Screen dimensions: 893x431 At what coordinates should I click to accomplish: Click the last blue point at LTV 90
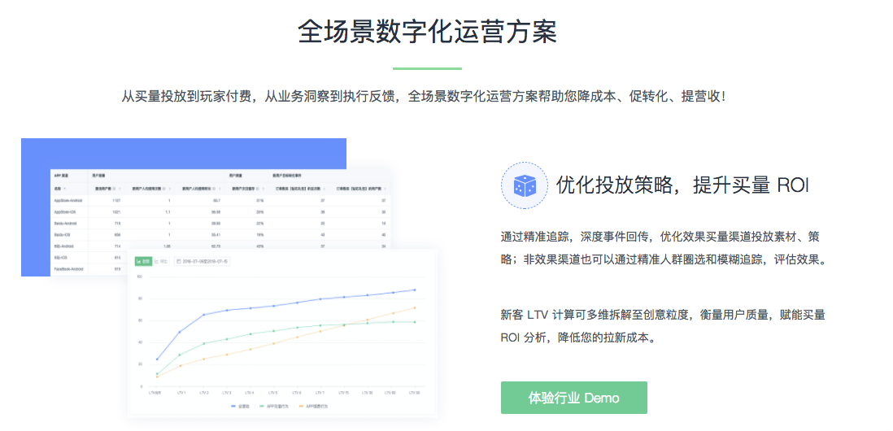point(414,290)
